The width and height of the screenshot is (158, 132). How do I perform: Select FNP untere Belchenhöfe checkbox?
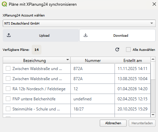pyautogui.click(x=8, y=99)
